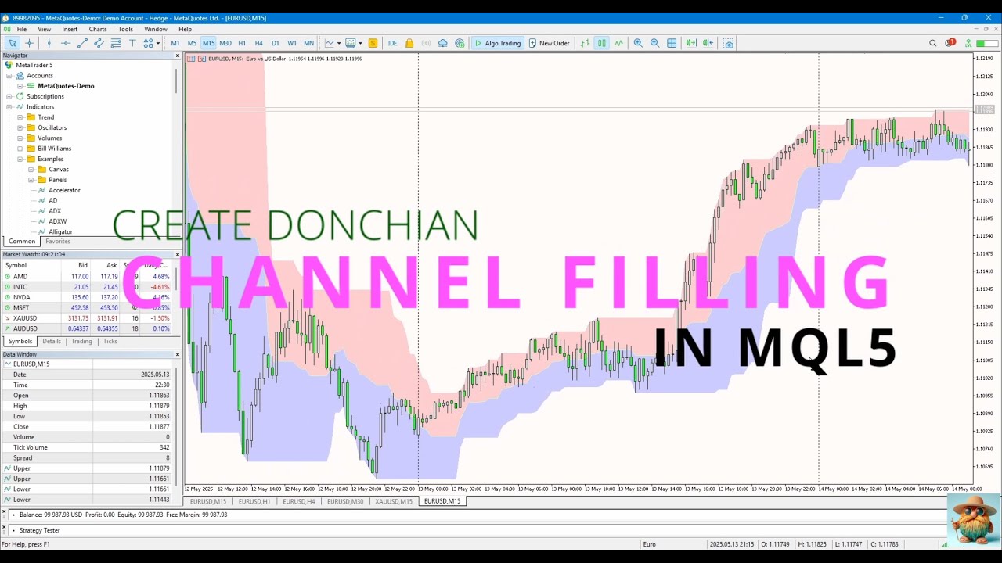Switch to the EURUSD,H4 chart tab
The height and width of the screenshot is (563, 1002).
point(299,501)
